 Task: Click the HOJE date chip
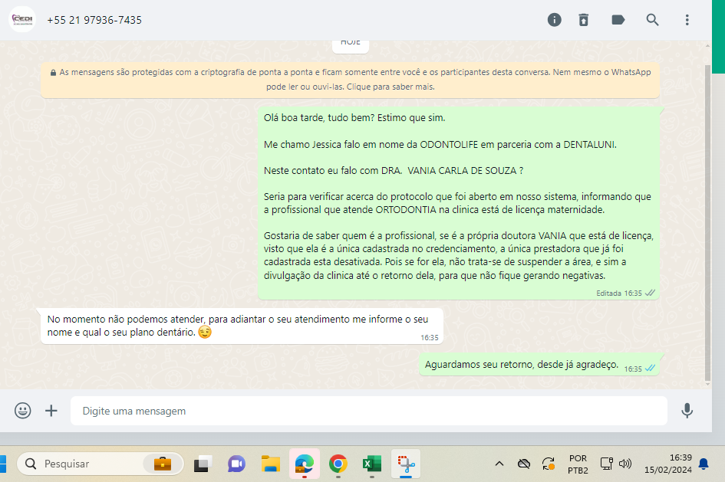tap(351, 44)
